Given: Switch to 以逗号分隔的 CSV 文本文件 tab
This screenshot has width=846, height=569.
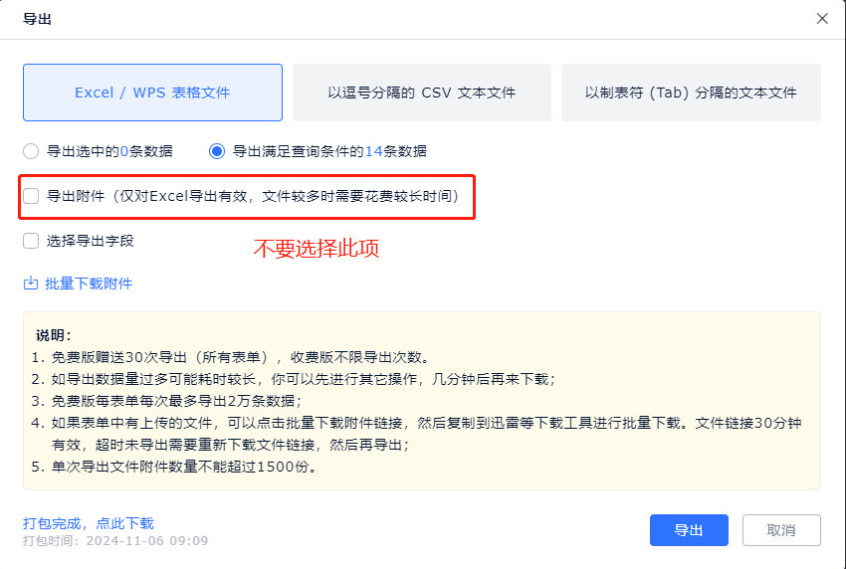Looking at the screenshot, I should coord(421,93).
